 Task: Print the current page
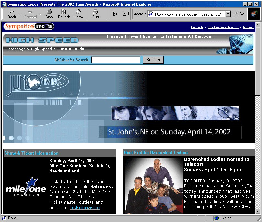click(95, 14)
